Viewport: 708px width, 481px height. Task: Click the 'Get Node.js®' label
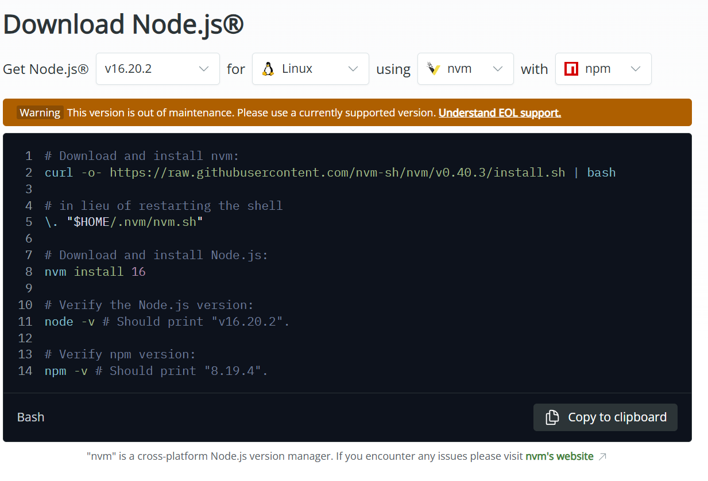46,69
